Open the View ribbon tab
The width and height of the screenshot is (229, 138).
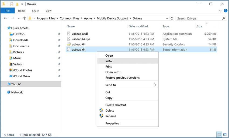[48, 11]
